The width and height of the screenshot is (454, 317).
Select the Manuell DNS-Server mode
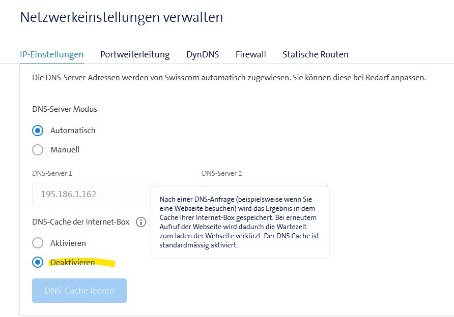click(37, 149)
